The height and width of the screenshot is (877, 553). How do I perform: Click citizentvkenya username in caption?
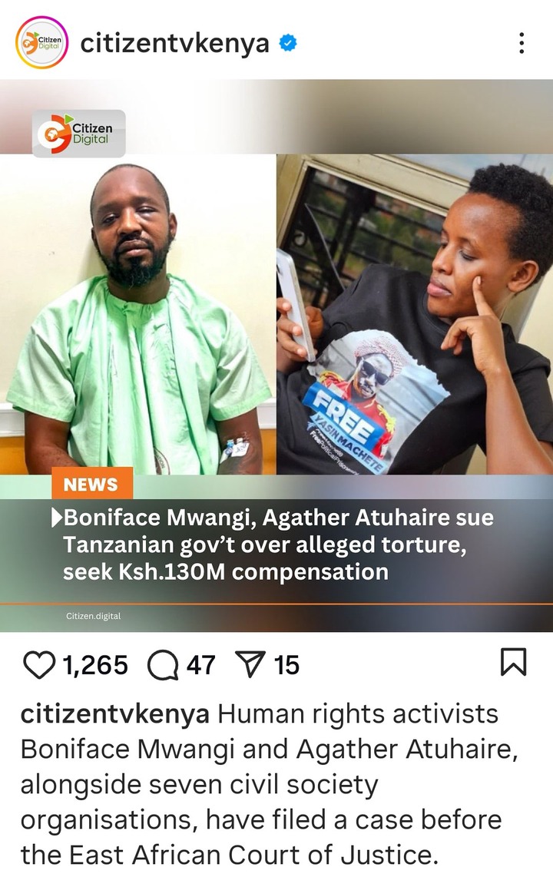coord(115,714)
